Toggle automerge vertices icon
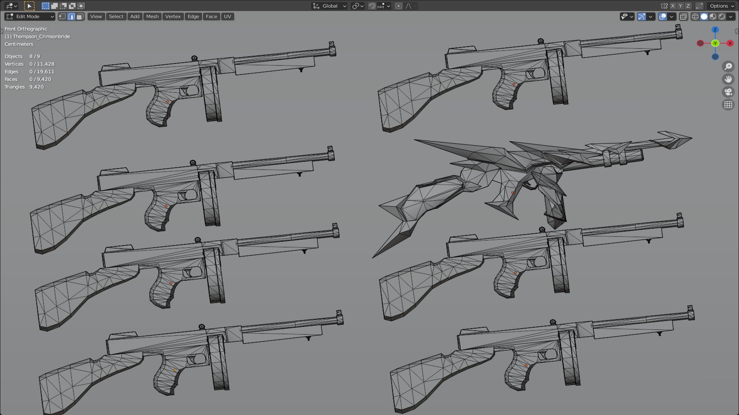This screenshot has height=415, width=739. [700, 6]
